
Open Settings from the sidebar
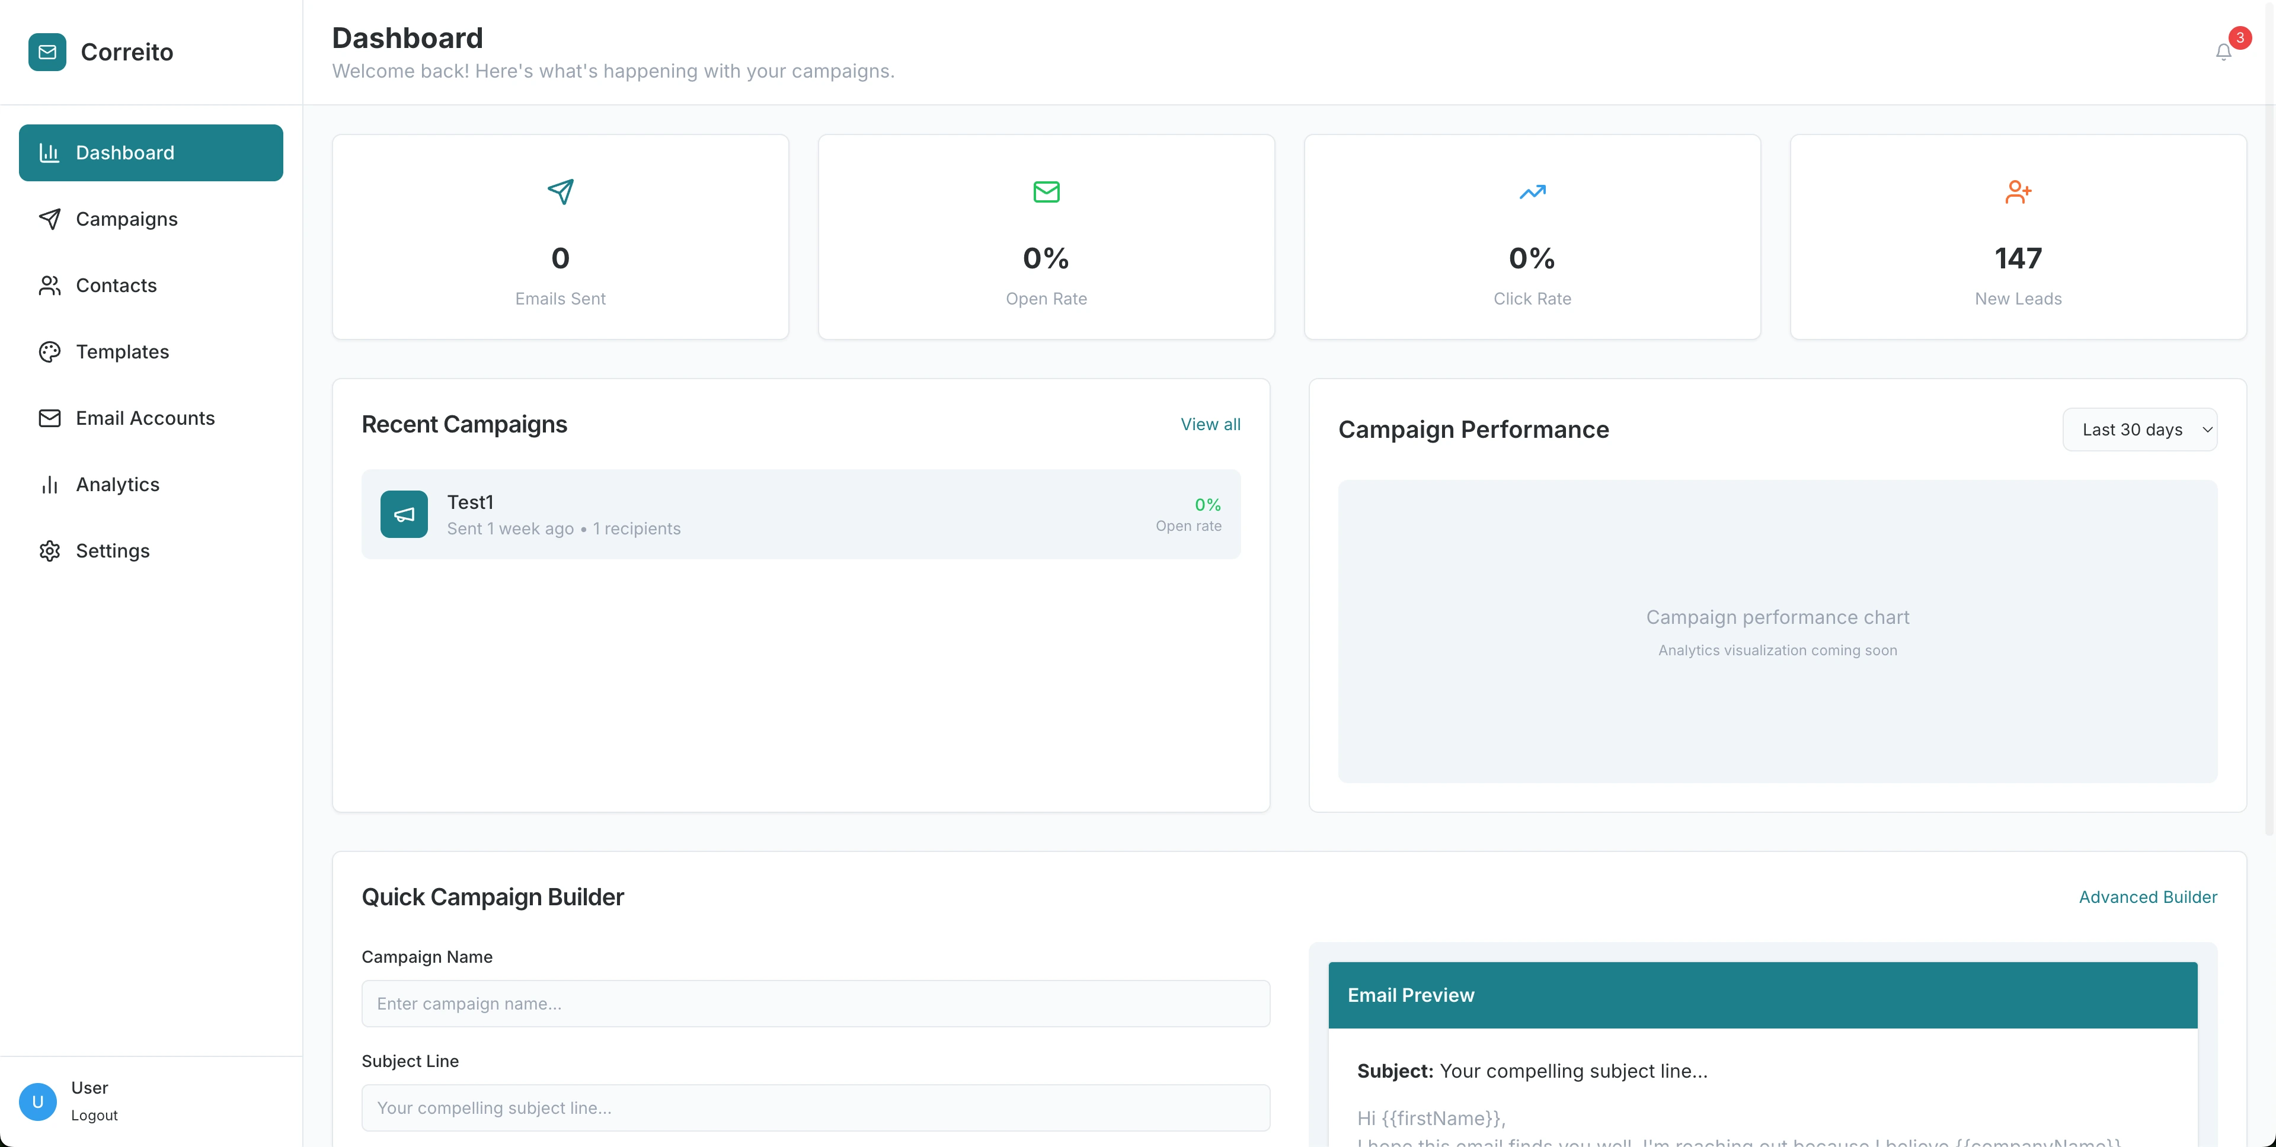point(112,550)
